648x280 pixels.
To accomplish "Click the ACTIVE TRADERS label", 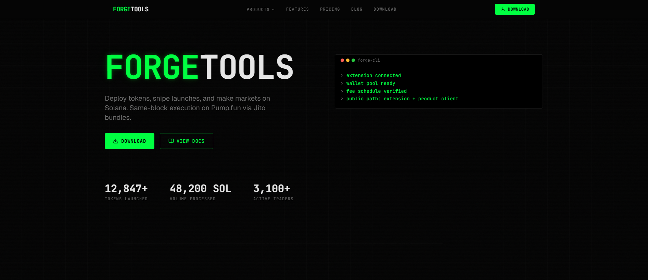I will tap(273, 199).
